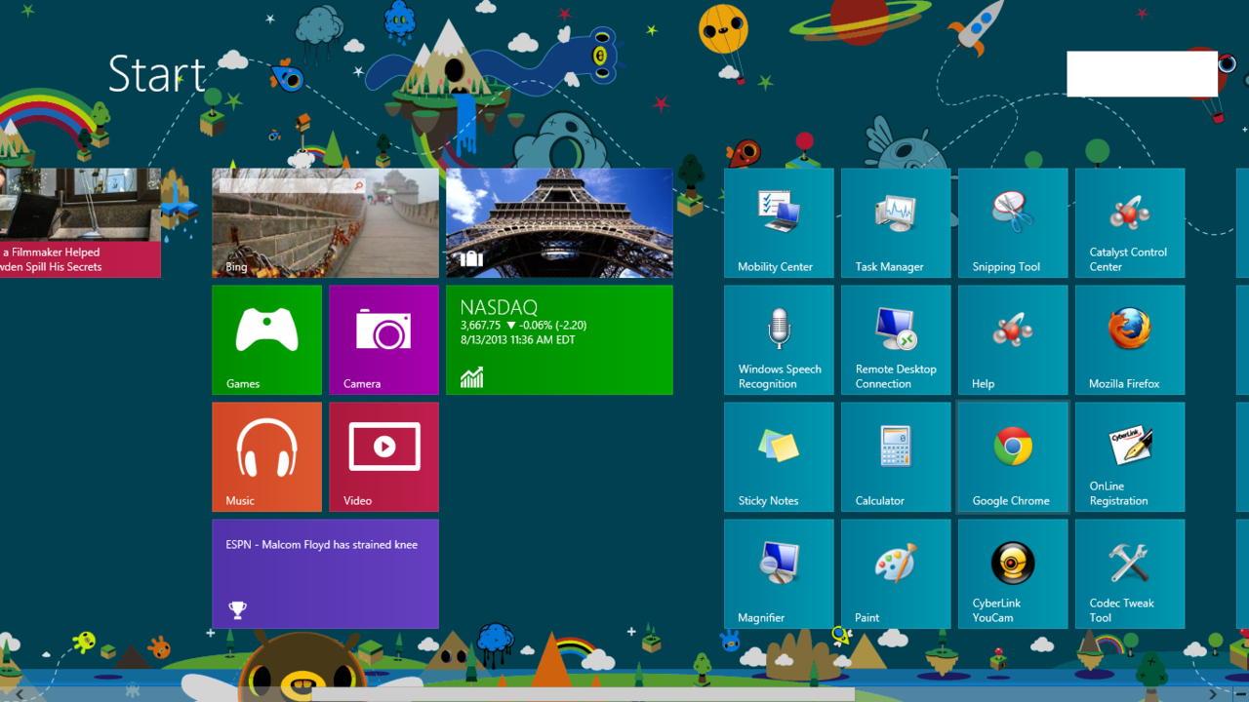Open the Mobility Center tile
This screenshot has width=1249, height=702.
779,223
